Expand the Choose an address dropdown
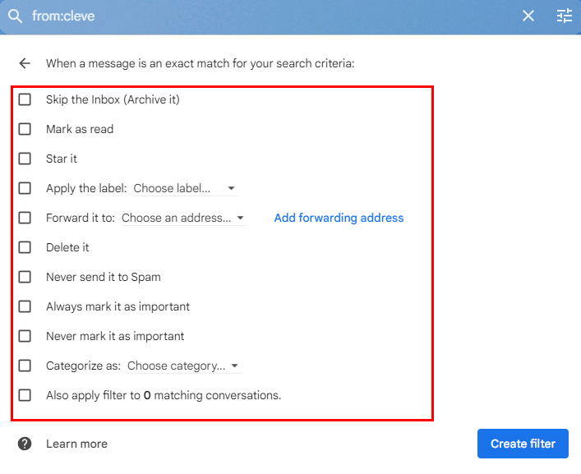The height and width of the screenshot is (474, 581). click(x=183, y=218)
